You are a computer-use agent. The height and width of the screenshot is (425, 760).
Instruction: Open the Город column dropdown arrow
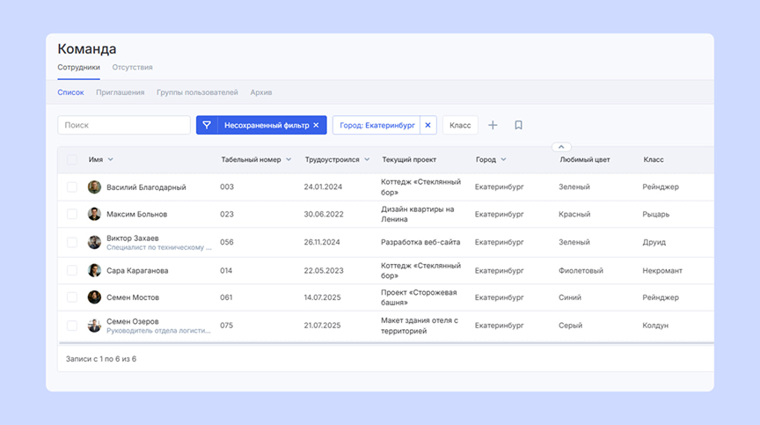[x=504, y=160]
